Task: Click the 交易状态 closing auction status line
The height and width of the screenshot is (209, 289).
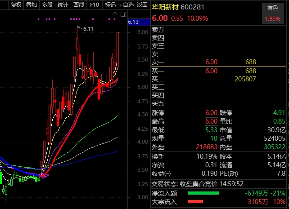Action: point(198,184)
